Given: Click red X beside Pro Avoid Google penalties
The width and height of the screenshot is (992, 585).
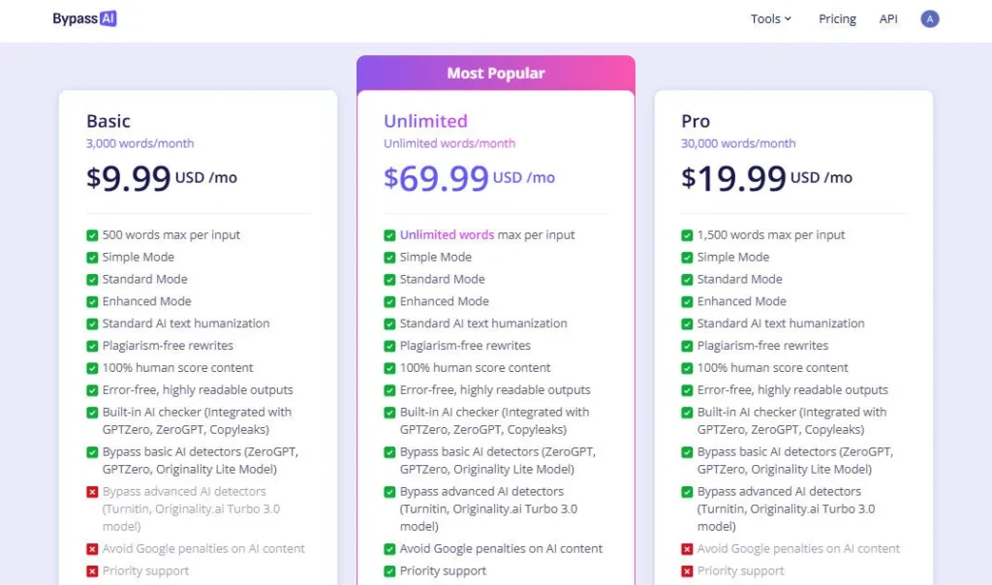Looking at the screenshot, I should point(687,549).
